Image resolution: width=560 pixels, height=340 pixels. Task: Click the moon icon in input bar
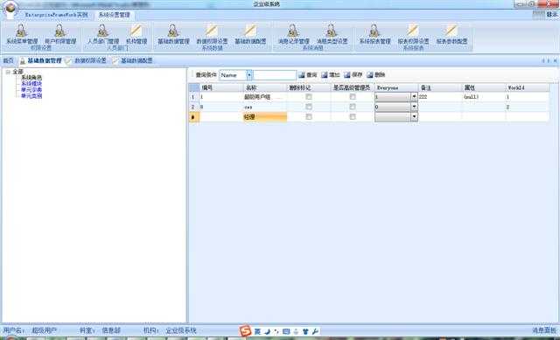pyautogui.click(x=267, y=331)
